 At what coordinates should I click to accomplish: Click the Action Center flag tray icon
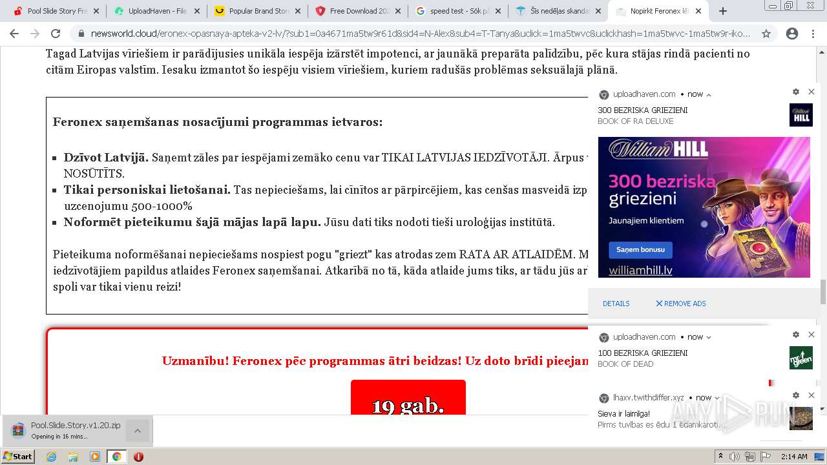pyautogui.click(x=766, y=457)
